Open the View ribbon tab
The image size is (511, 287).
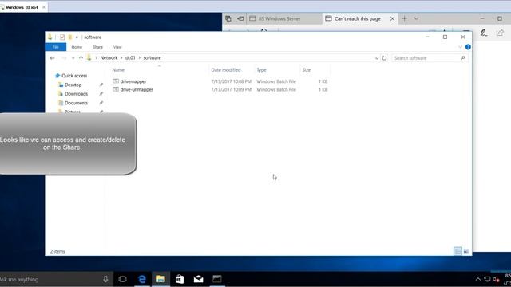coord(117,47)
